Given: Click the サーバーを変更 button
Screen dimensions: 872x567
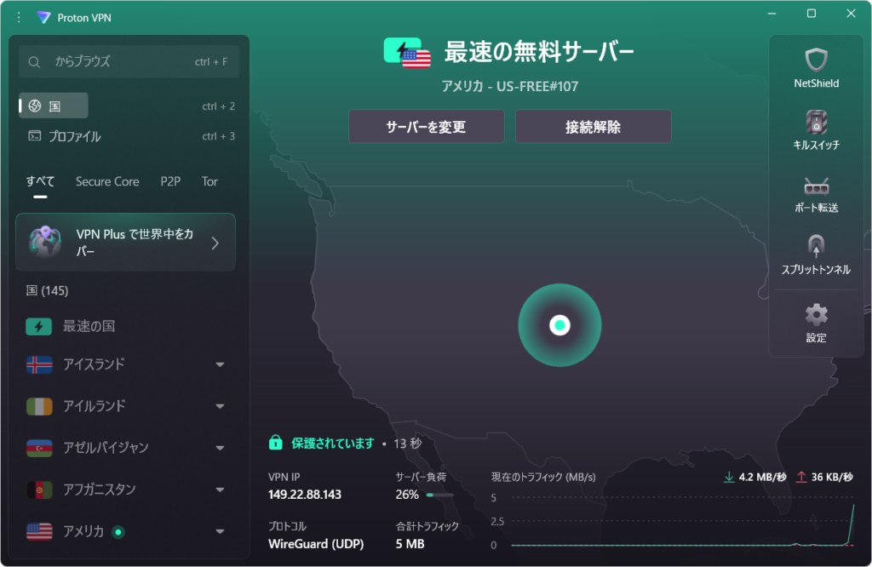Looking at the screenshot, I should 426,127.
